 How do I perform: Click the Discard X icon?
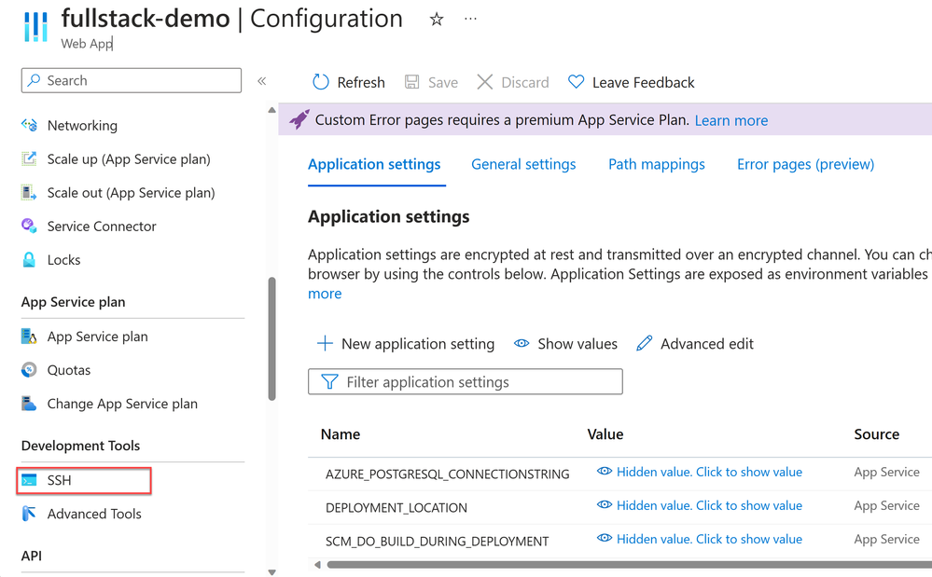coord(485,82)
